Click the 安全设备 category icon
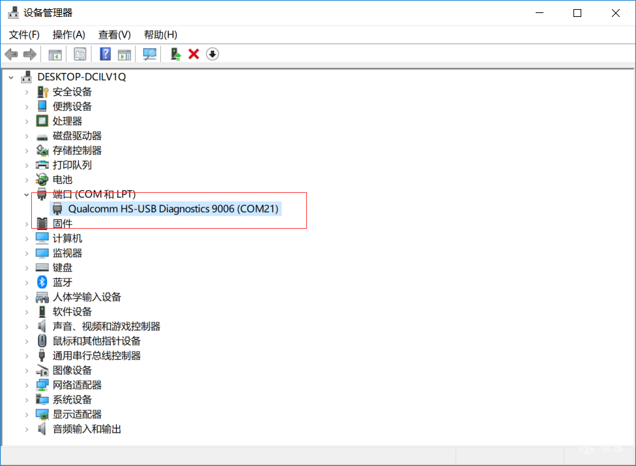 click(x=42, y=92)
